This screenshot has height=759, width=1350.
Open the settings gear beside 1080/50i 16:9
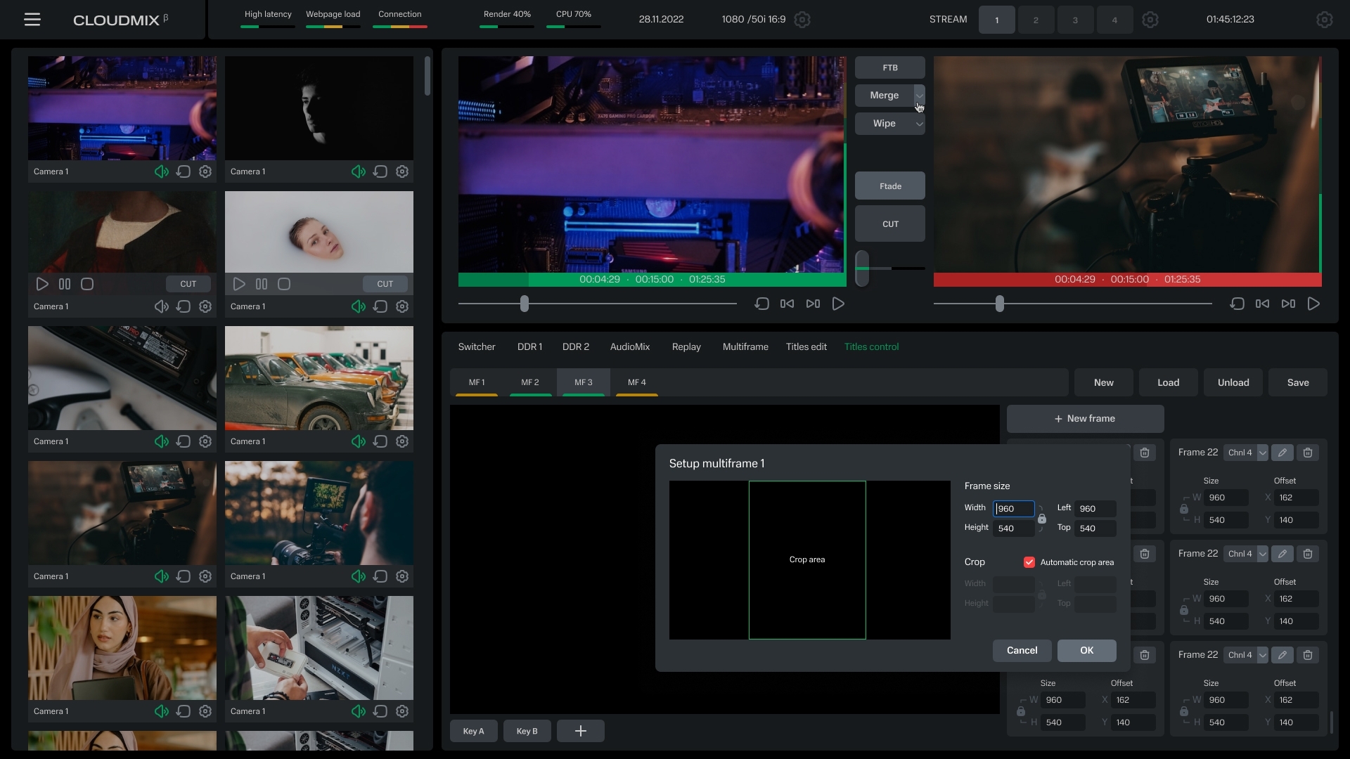[x=802, y=19]
